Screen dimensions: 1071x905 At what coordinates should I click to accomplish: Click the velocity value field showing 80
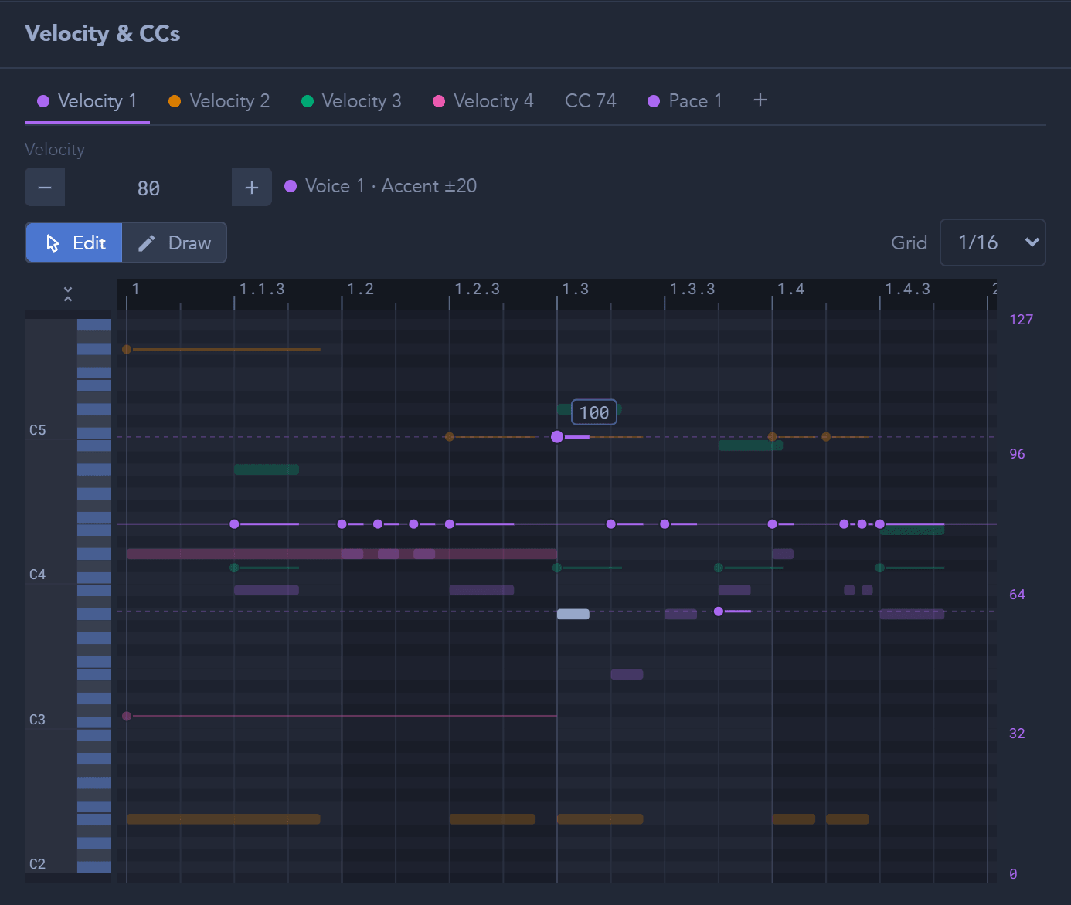(148, 188)
